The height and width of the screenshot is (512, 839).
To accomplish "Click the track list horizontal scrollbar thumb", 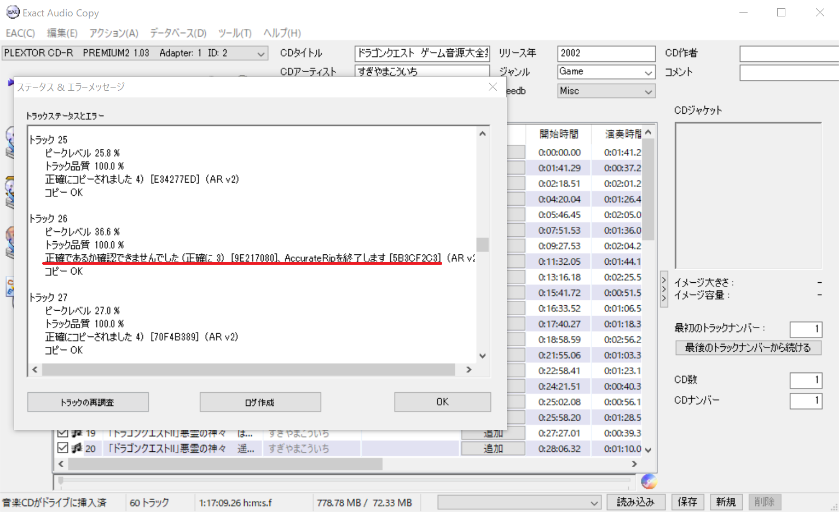I will [225, 464].
